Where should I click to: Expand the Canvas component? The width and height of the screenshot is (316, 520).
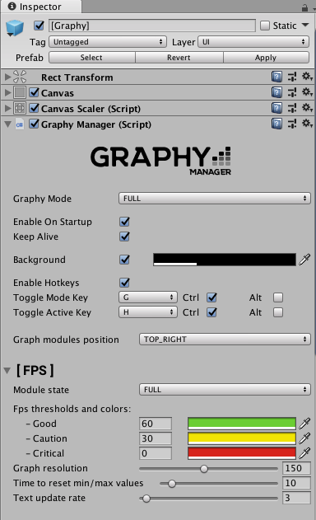(7, 92)
